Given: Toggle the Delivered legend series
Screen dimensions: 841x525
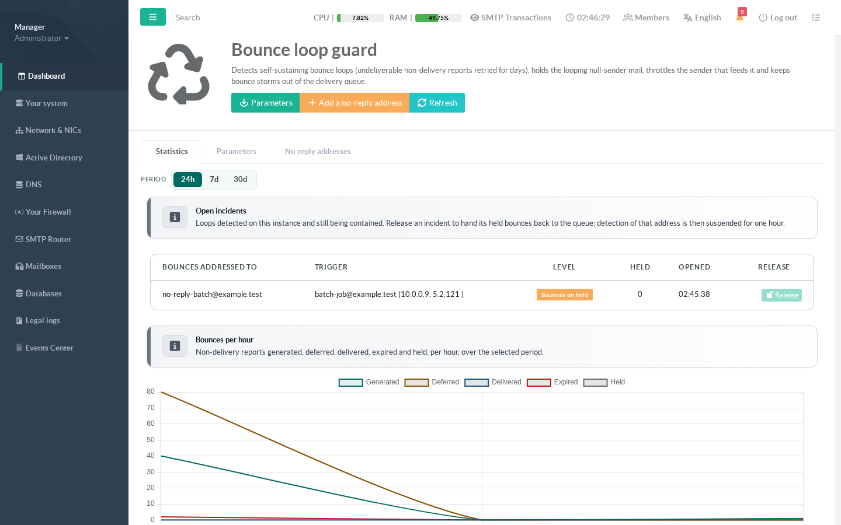Looking at the screenshot, I should 493,383.
